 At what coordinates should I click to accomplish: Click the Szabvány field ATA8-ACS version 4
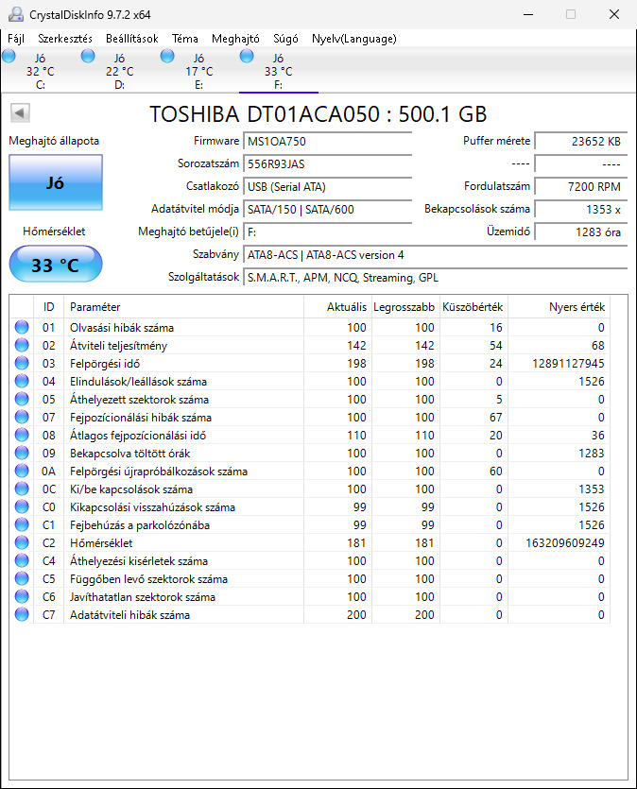(x=436, y=255)
